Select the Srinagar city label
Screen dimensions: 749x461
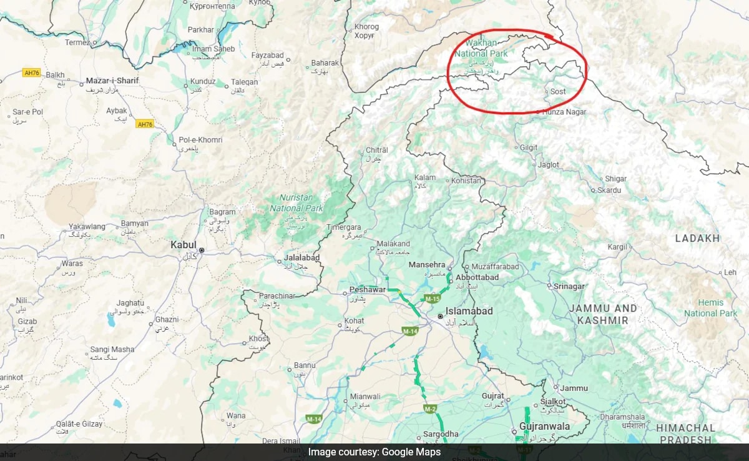tap(569, 286)
